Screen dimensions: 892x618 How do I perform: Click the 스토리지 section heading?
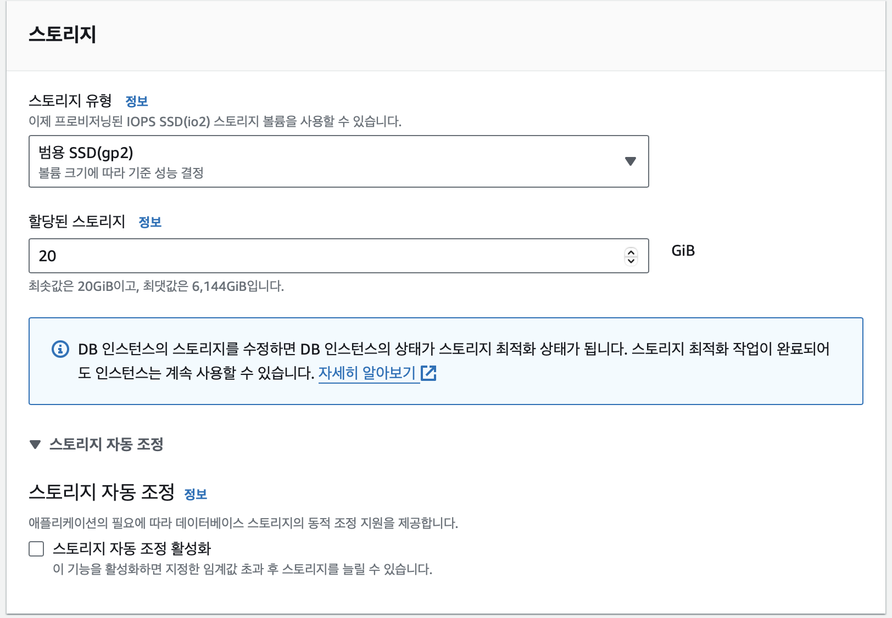[63, 34]
